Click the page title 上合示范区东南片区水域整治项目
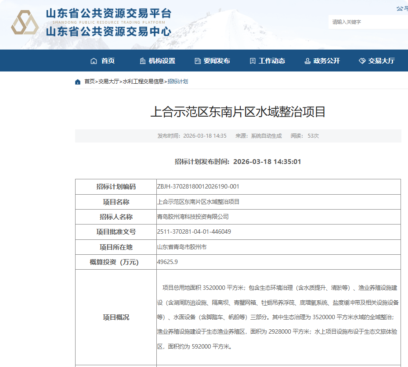 [x=238, y=112]
